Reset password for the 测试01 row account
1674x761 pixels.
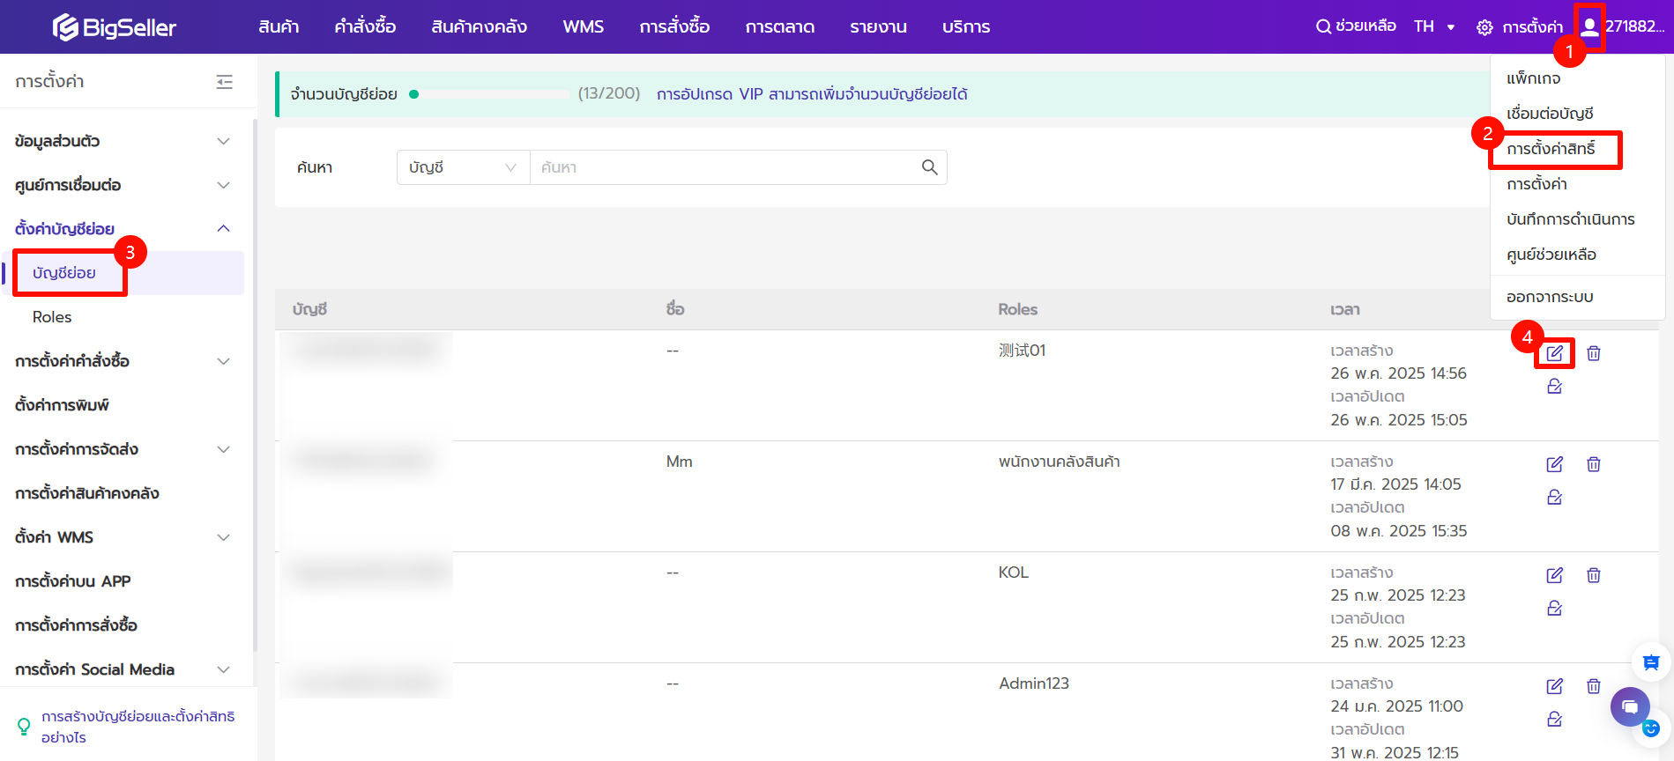tap(1555, 387)
